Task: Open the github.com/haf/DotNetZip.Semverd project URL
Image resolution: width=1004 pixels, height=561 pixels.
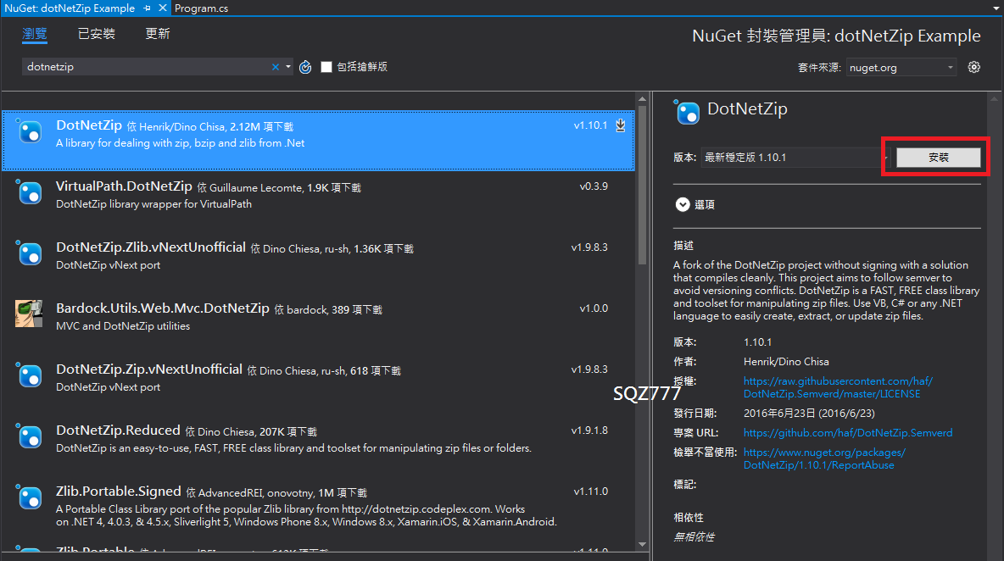Action: 848,433
